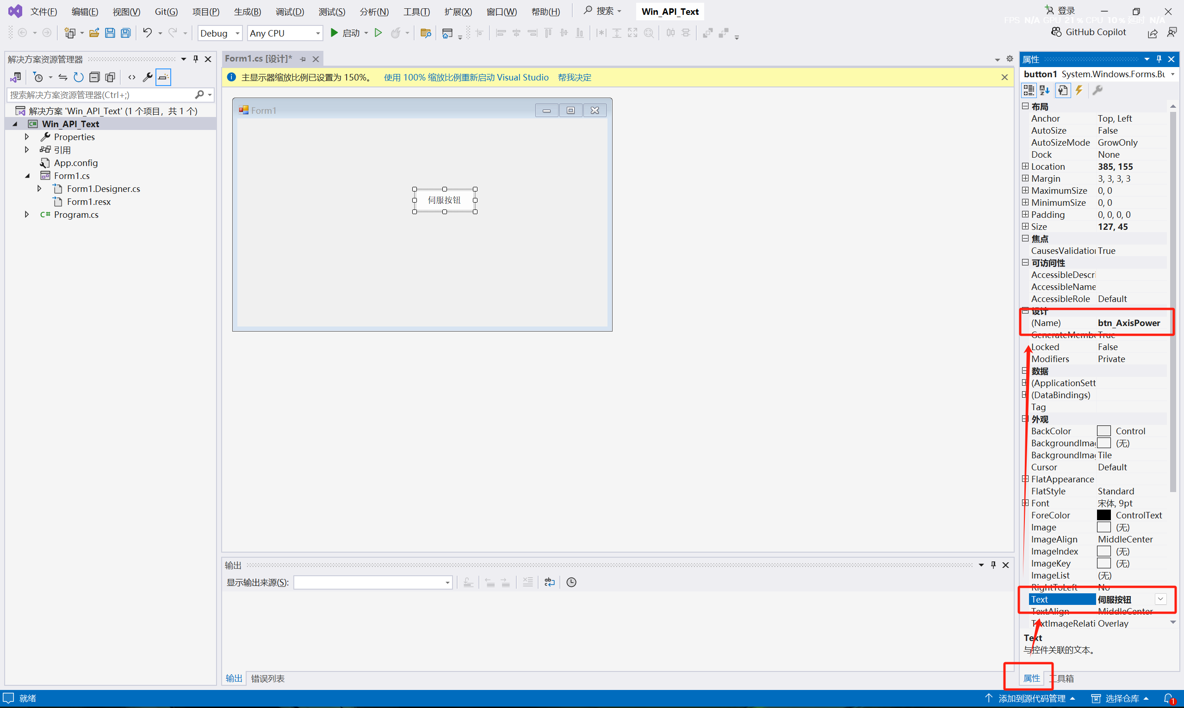Click the (Name) value btn_AxisPower
The height and width of the screenshot is (708, 1184).
click(x=1128, y=323)
